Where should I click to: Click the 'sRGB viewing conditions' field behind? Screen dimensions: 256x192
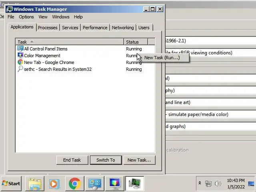(211, 53)
